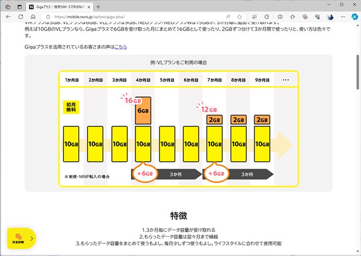361x256 pixels.
Task: Add this page to favorites with the star
Action: click(x=240, y=17)
